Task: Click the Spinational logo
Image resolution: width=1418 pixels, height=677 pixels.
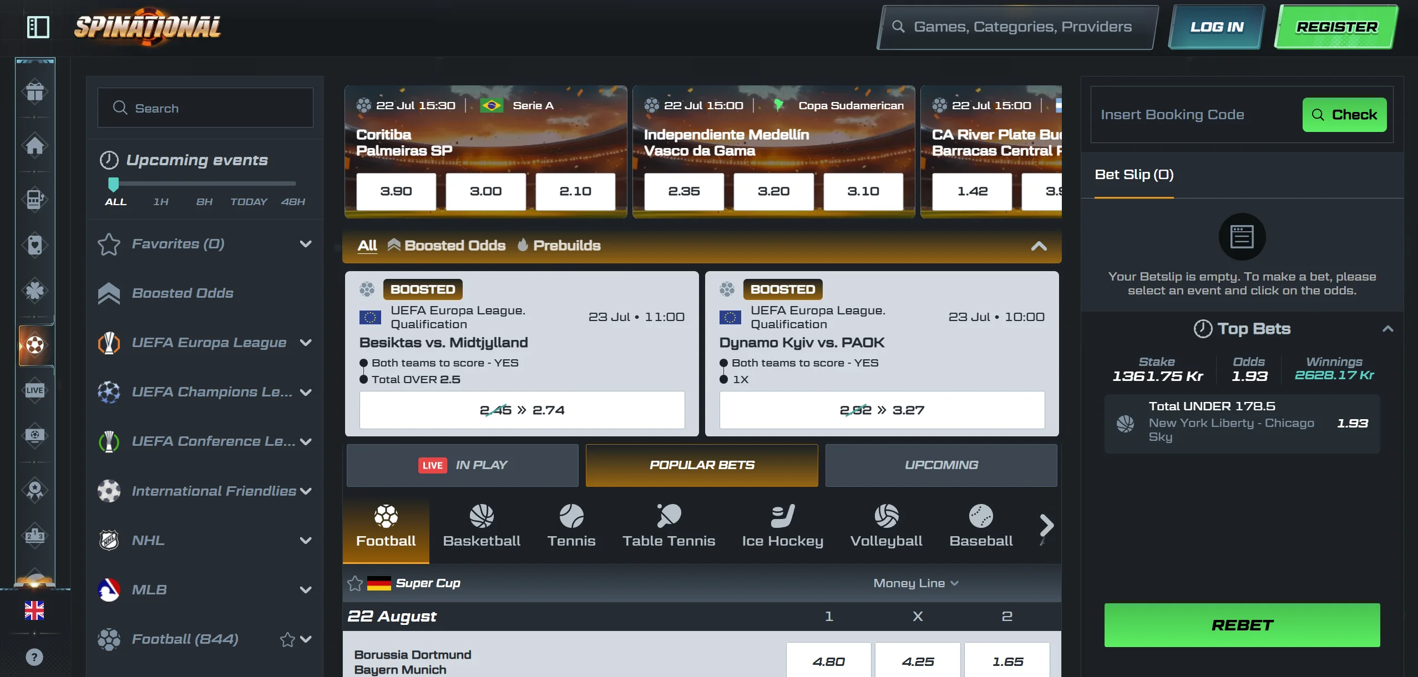Action: point(148,27)
